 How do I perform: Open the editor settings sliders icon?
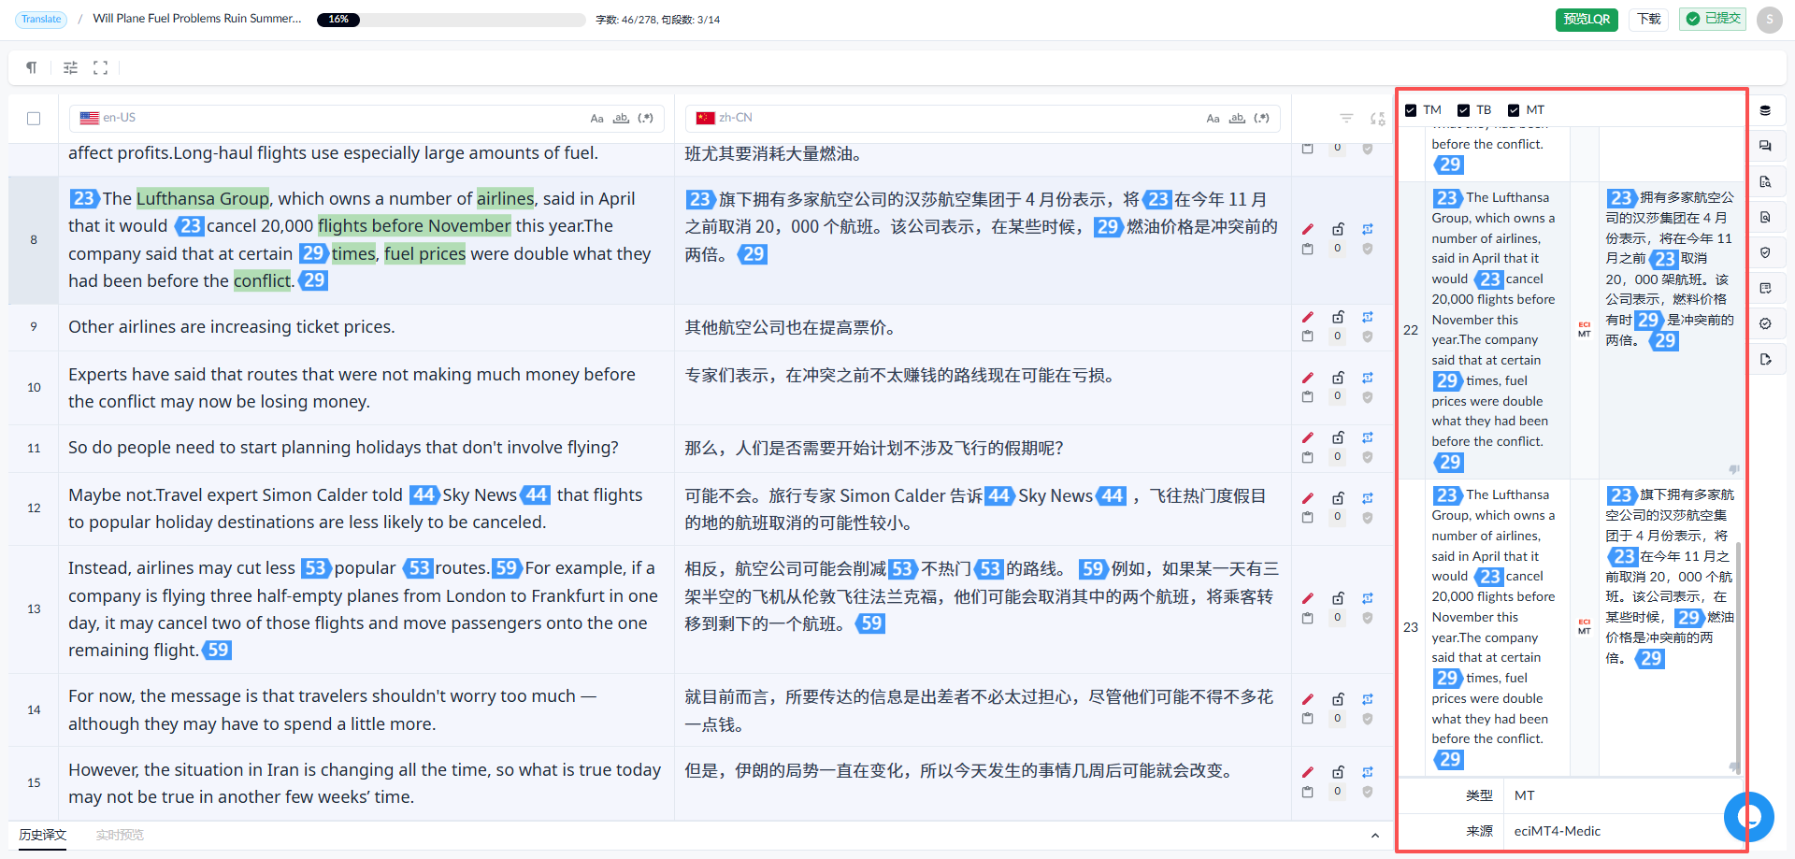(x=70, y=67)
